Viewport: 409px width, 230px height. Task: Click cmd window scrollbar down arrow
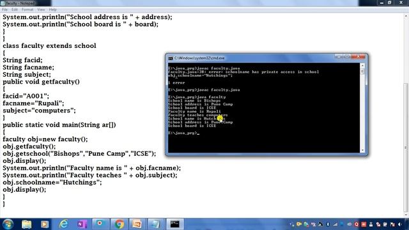click(362, 151)
